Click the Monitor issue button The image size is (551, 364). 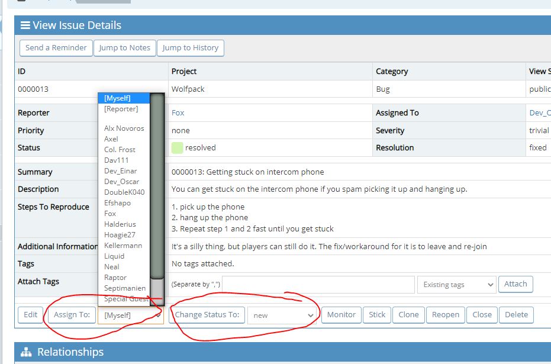(341, 315)
